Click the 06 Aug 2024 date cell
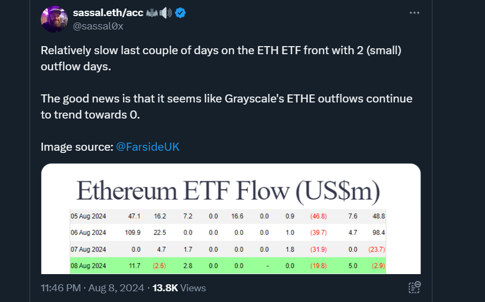 [x=88, y=232]
